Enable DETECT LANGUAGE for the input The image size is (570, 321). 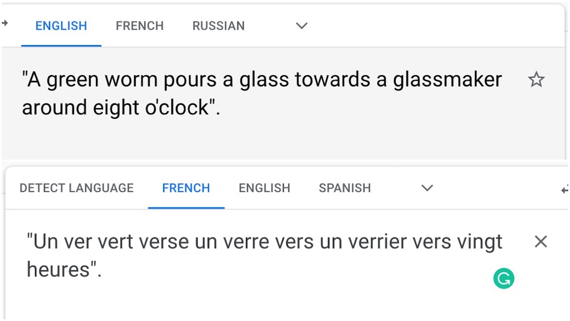pos(76,188)
